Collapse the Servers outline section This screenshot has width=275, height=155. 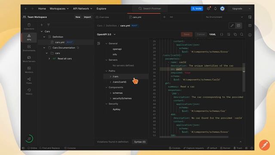pos(106,60)
